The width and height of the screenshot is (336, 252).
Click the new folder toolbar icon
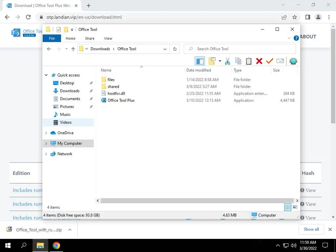tap(212, 61)
